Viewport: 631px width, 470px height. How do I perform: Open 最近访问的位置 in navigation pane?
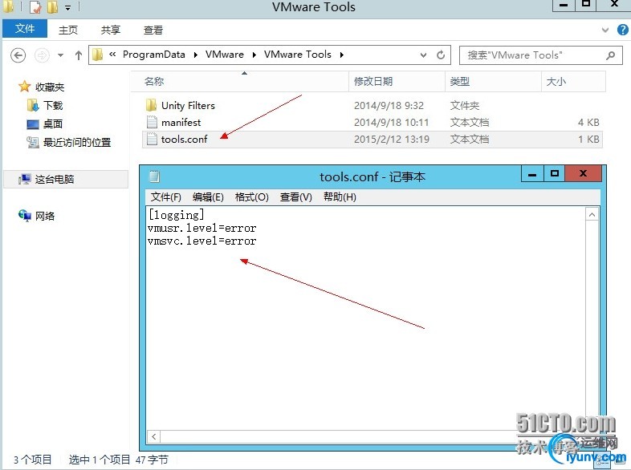coord(77,142)
